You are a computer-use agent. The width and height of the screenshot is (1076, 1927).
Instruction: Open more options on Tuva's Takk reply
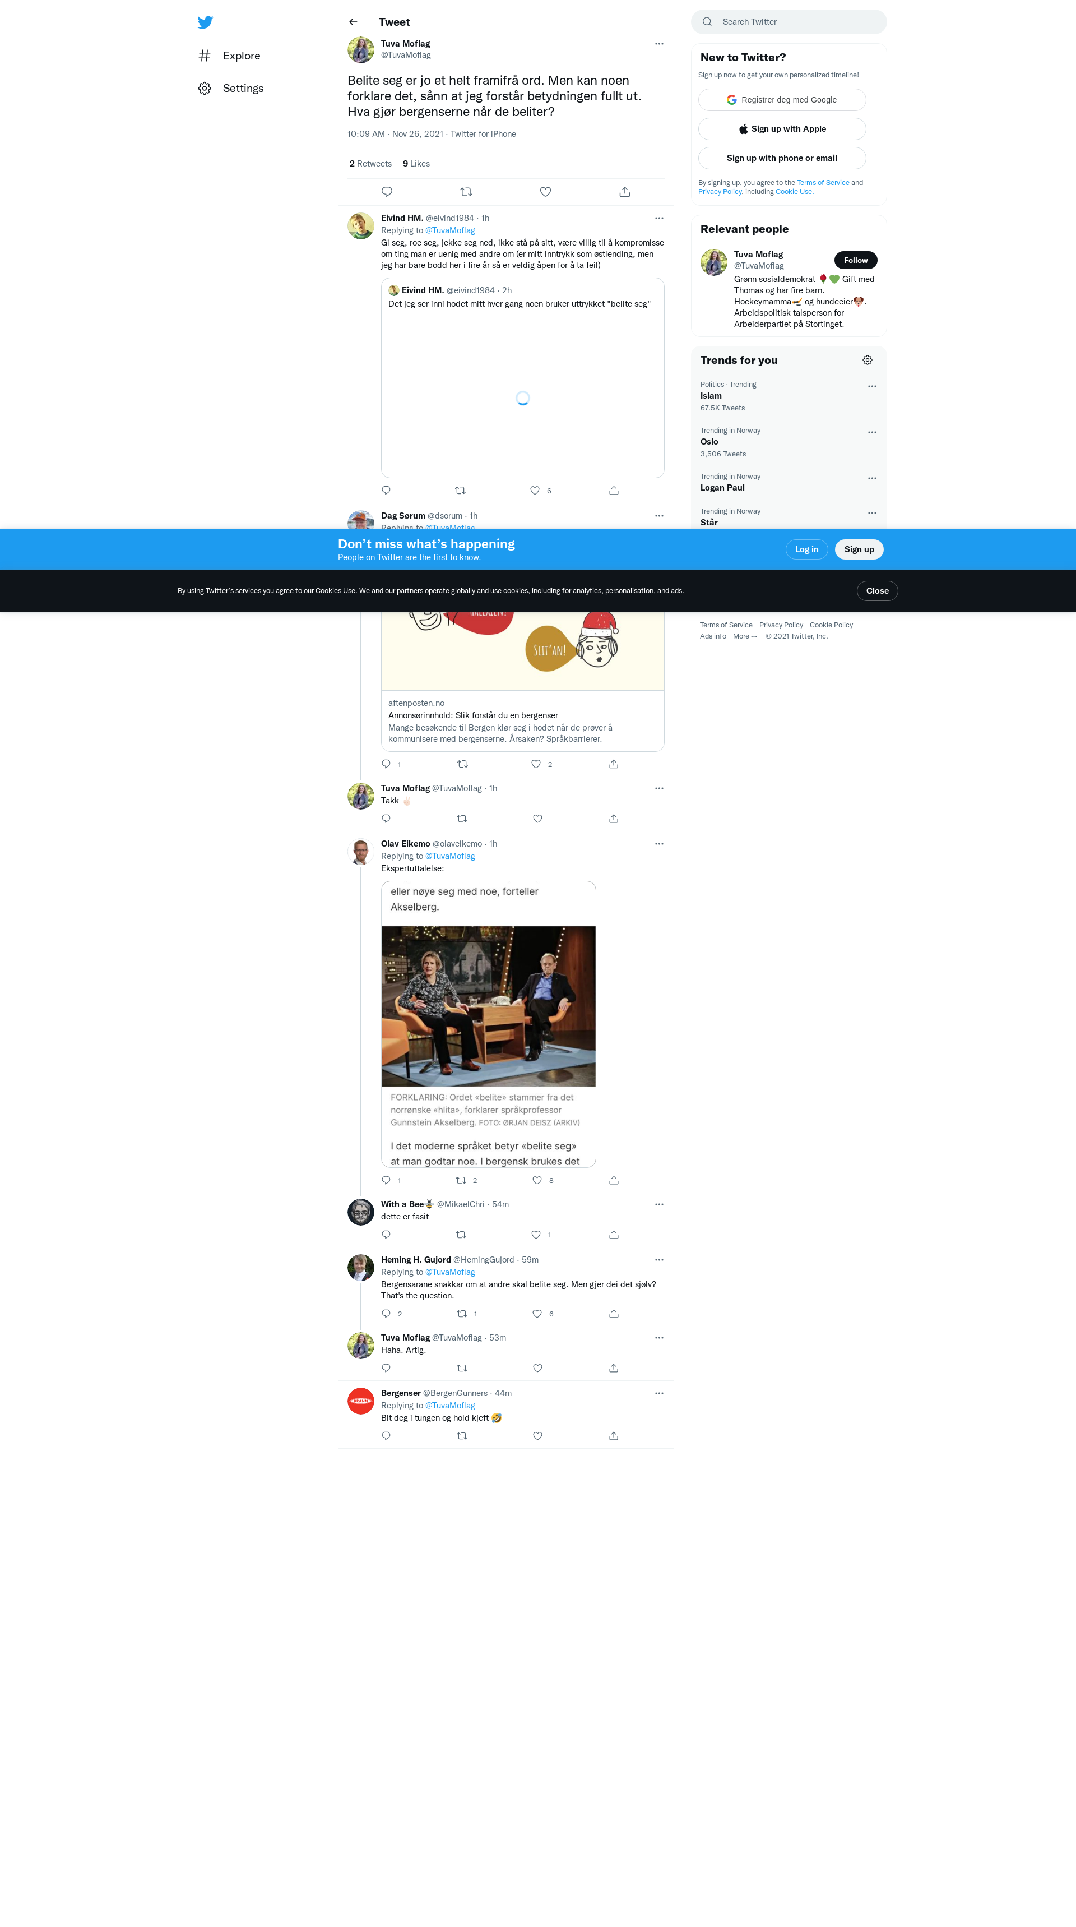pyautogui.click(x=658, y=788)
